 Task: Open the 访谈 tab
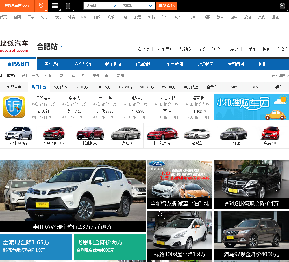point(262,64)
